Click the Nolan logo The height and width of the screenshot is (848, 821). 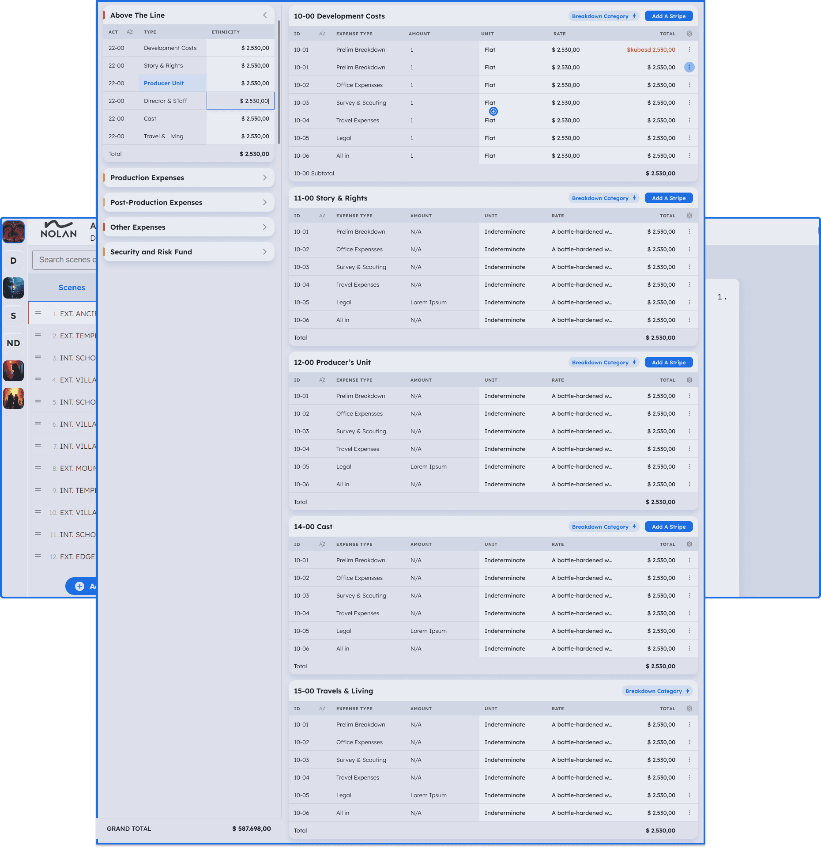point(59,230)
